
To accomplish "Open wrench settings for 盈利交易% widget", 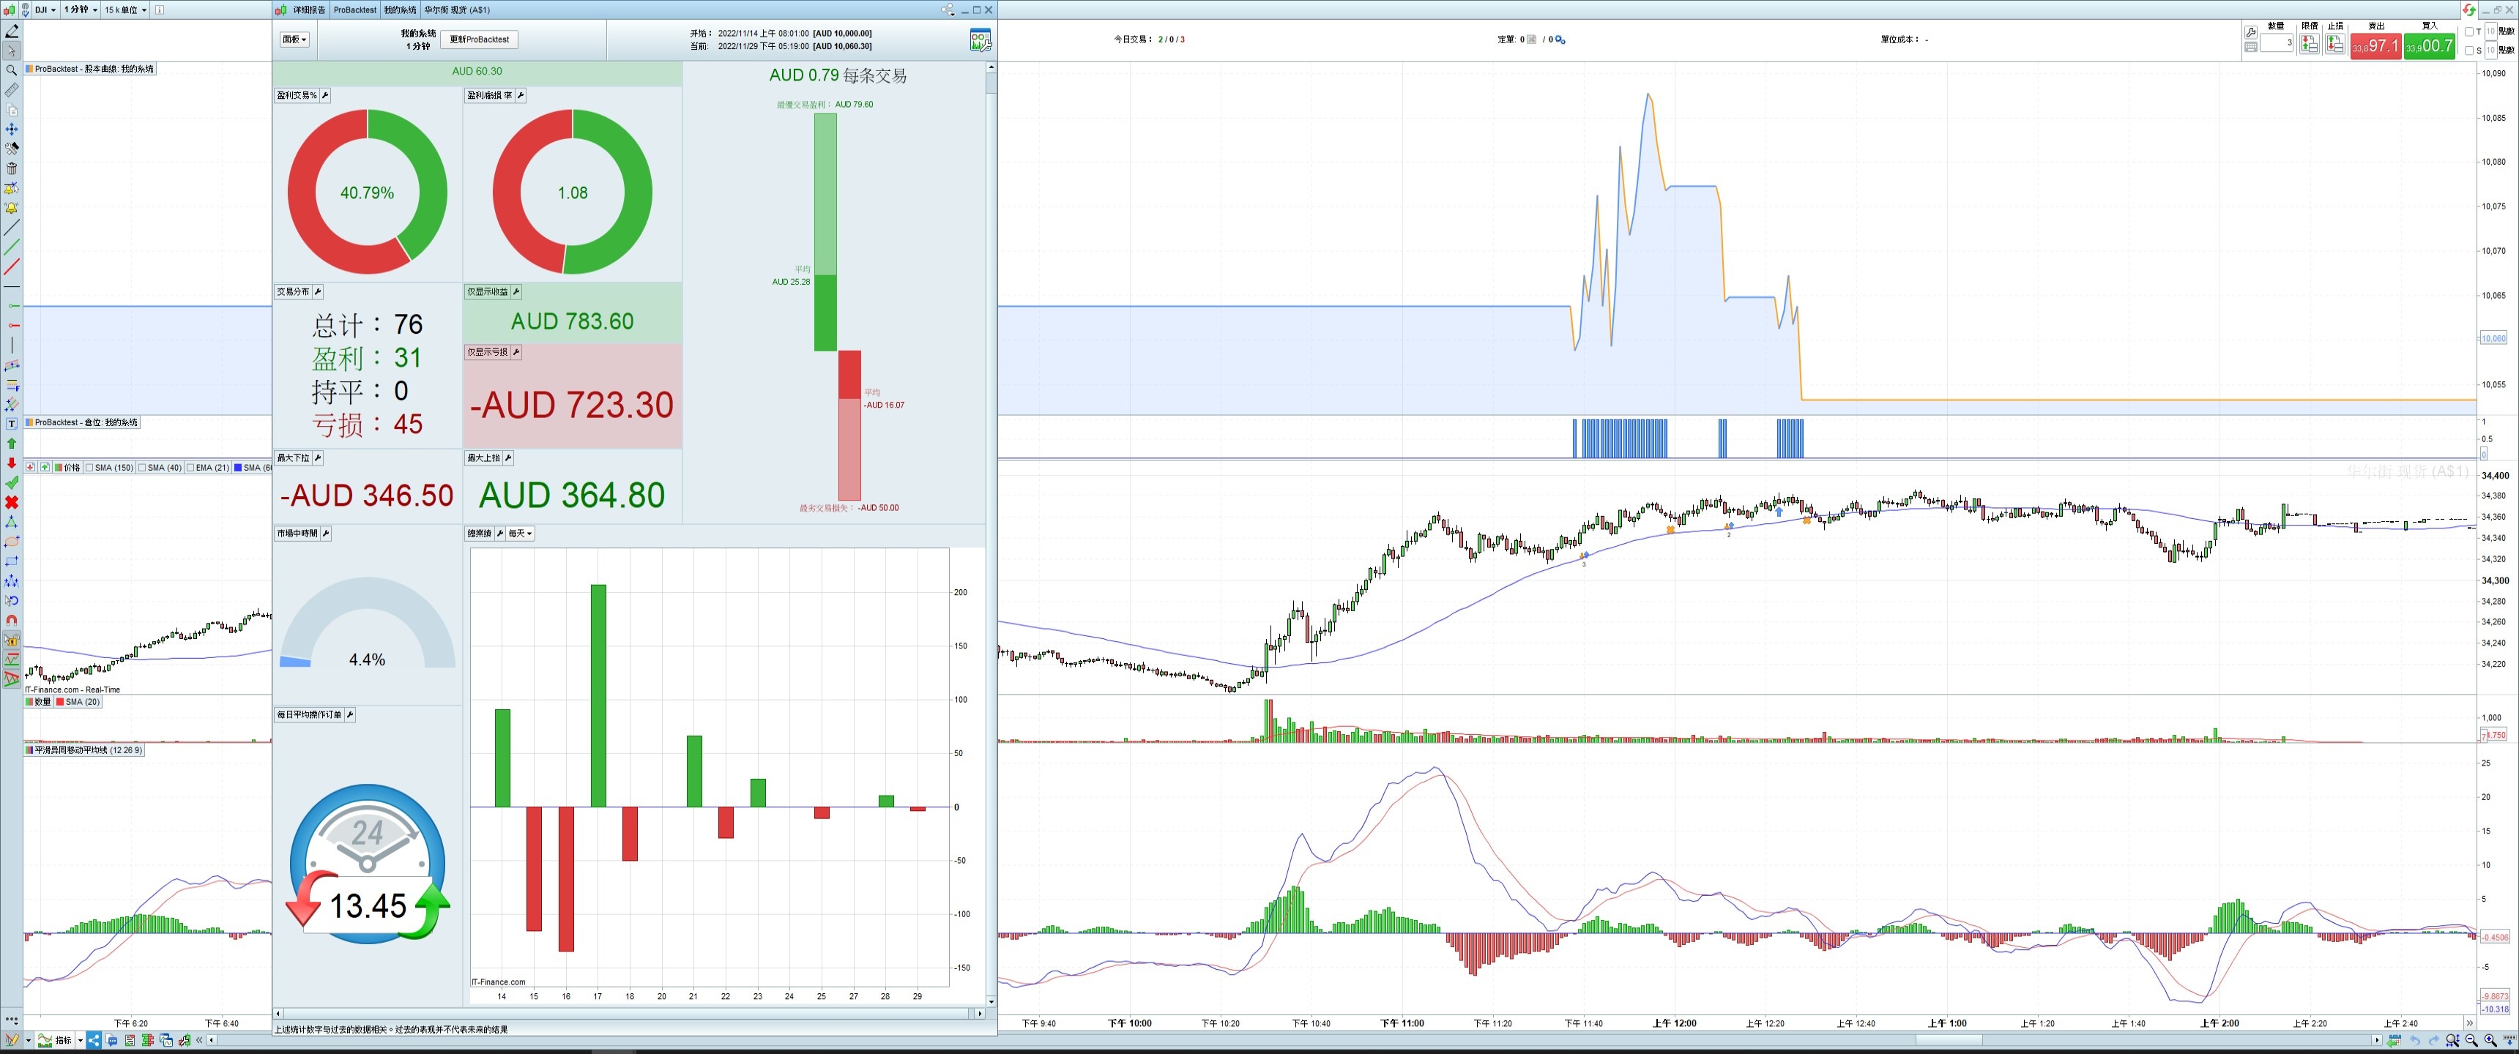I will (x=326, y=96).
